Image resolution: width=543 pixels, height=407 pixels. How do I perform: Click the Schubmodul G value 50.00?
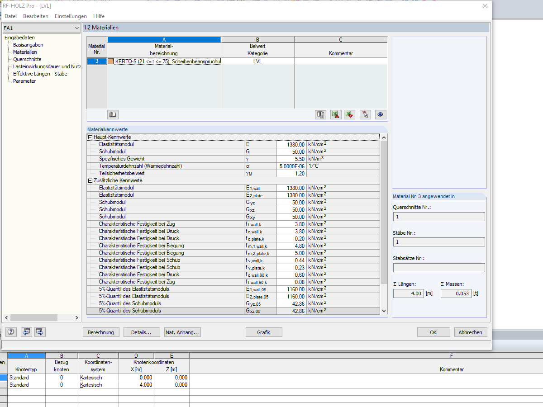(291, 151)
